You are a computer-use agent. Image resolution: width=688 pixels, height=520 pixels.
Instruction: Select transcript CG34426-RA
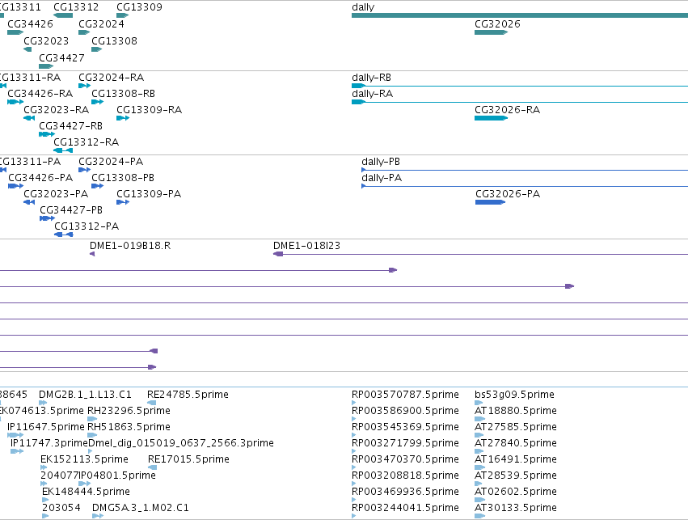[x=15, y=102]
